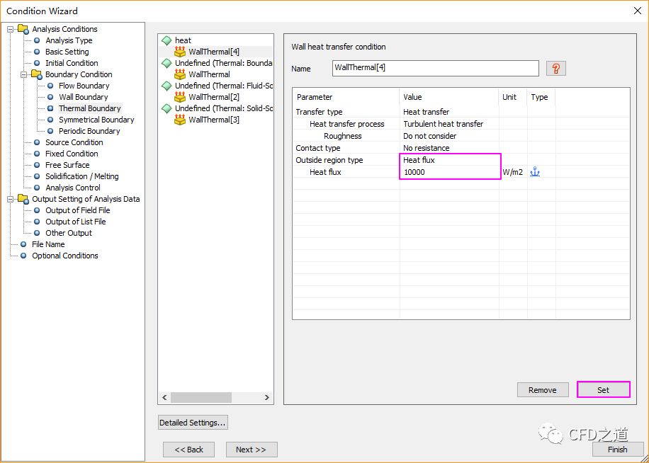Select Solidification / Melting in the tree
Image resolution: width=649 pixels, height=463 pixels.
(x=81, y=176)
